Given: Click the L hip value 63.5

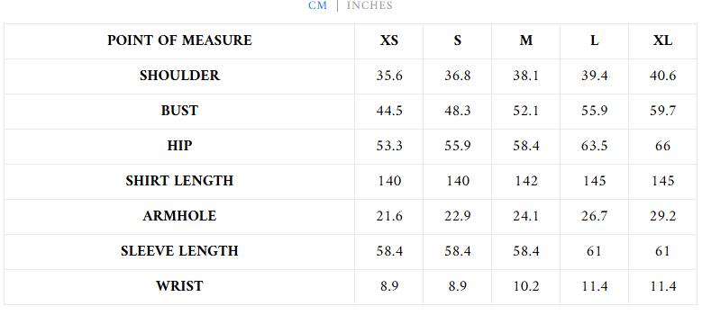Looking at the screenshot, I should click(594, 146).
